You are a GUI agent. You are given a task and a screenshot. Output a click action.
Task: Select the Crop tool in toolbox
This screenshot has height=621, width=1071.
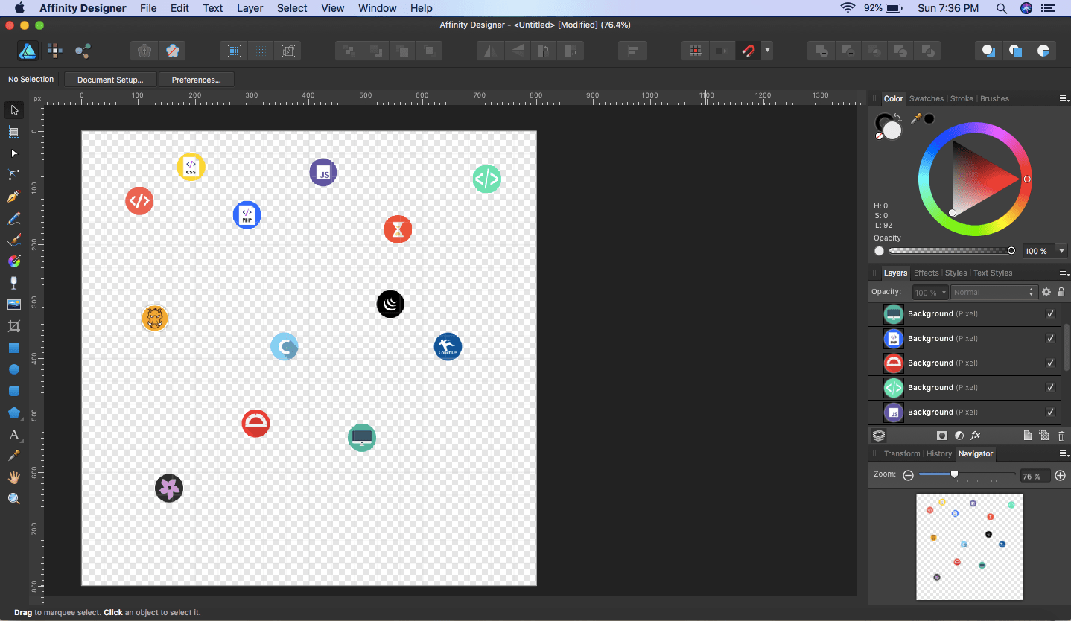[x=13, y=326]
